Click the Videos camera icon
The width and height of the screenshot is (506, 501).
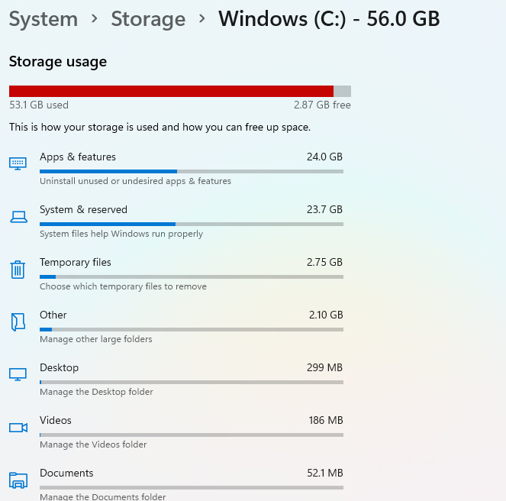pos(18,427)
